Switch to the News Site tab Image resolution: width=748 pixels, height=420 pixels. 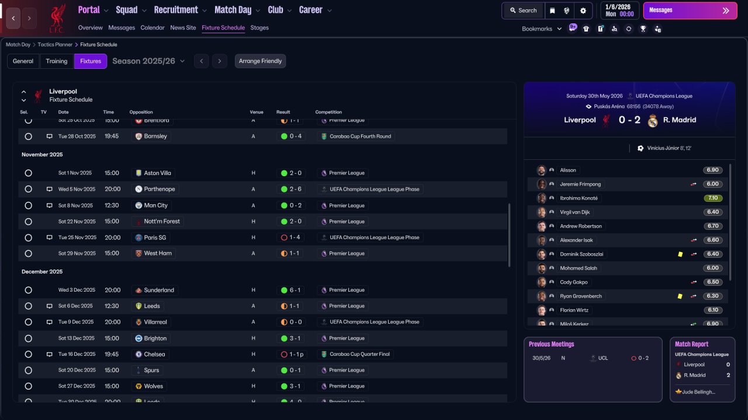pyautogui.click(x=183, y=28)
